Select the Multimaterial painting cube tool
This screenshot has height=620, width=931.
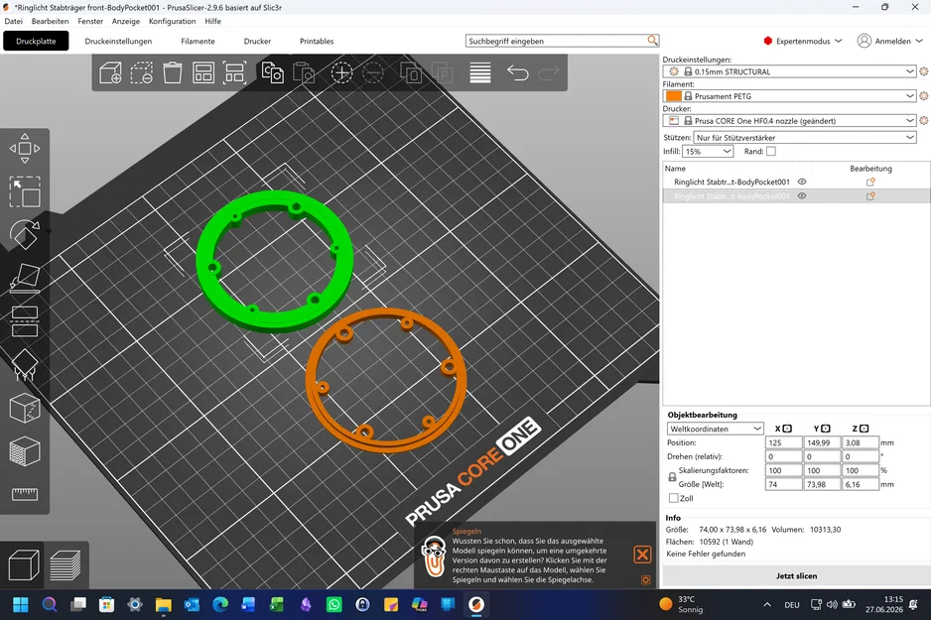(x=25, y=451)
